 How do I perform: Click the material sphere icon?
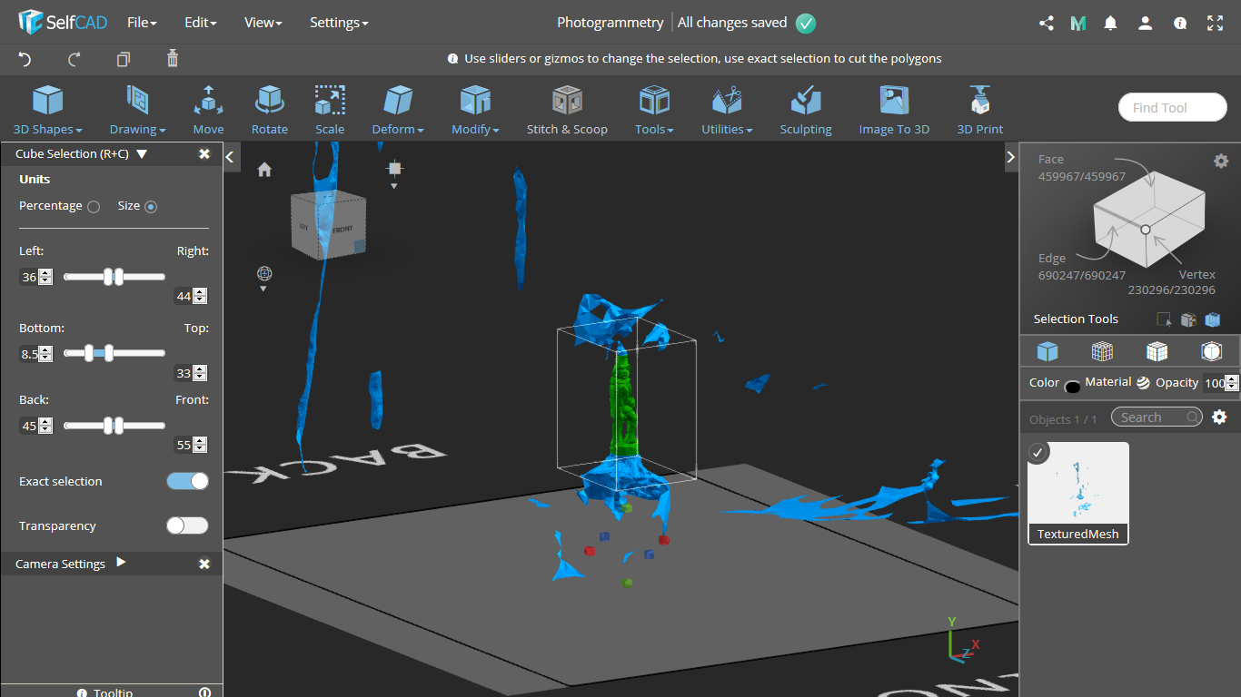(1143, 383)
